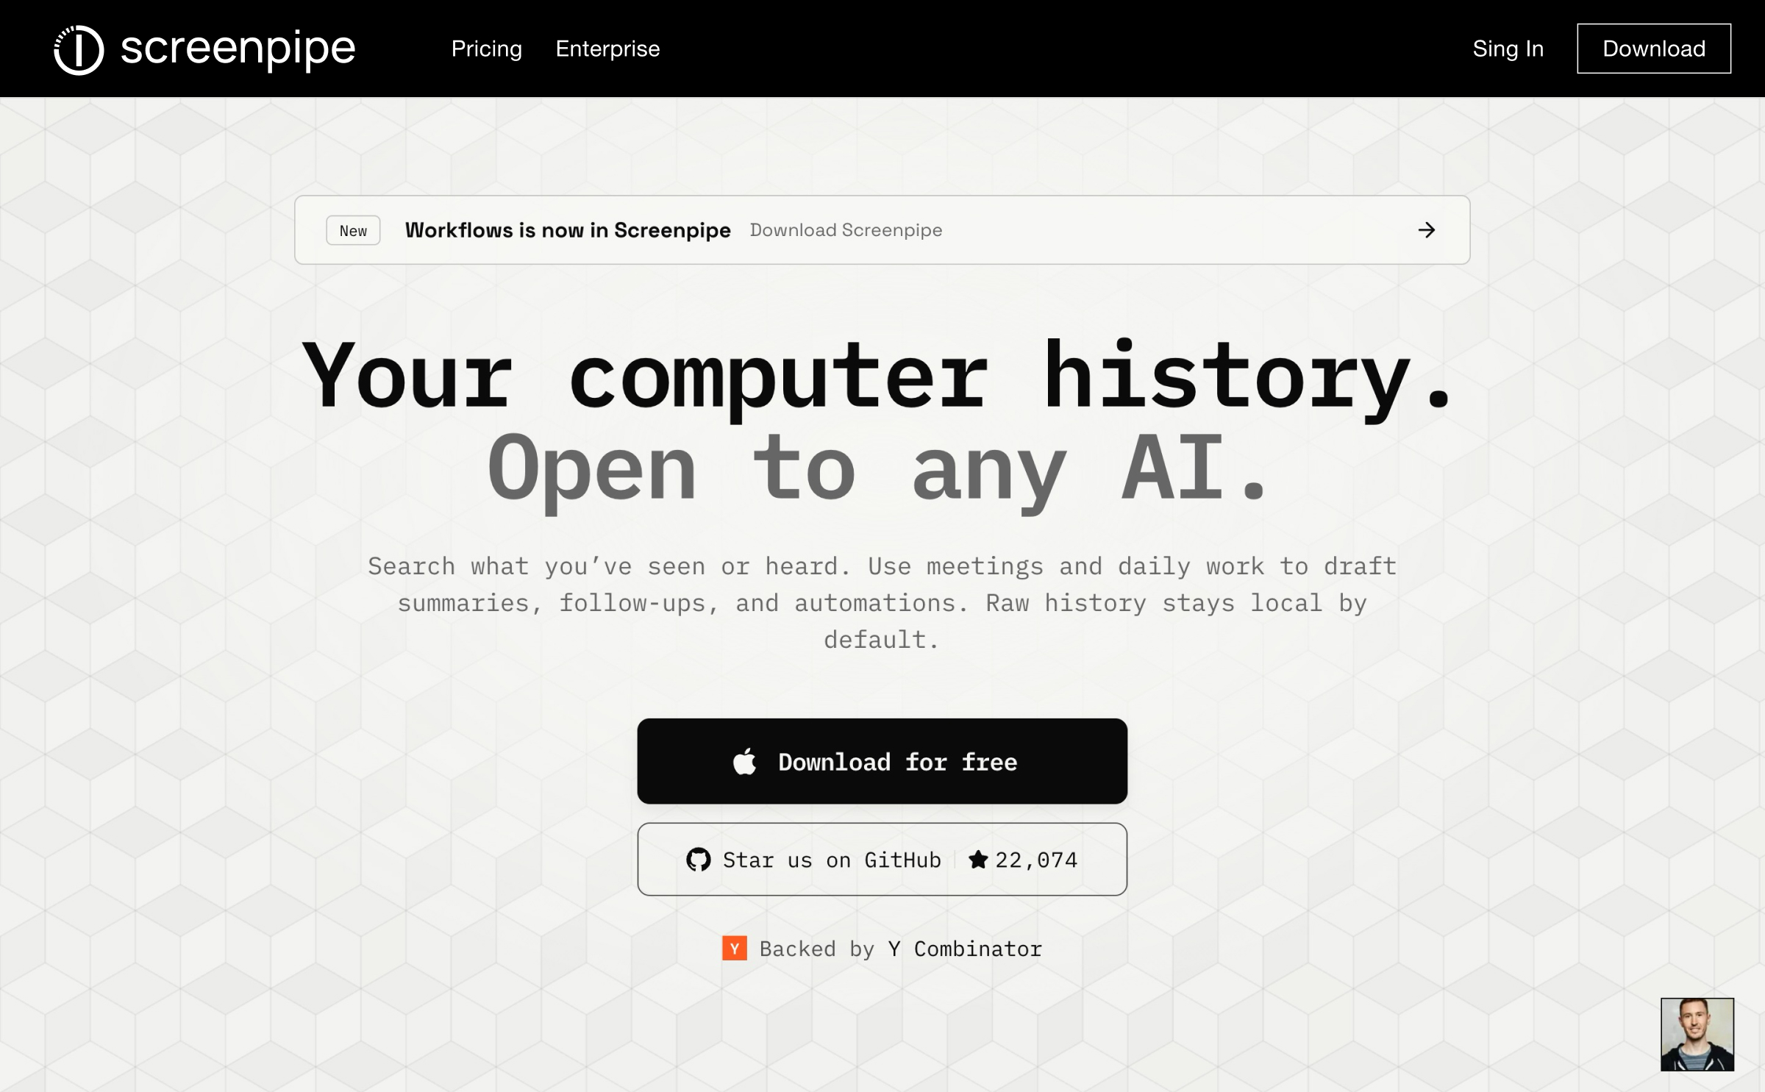Click the Y Combinator orange logo
Viewport: 1765px width, 1092px height.
click(x=735, y=948)
